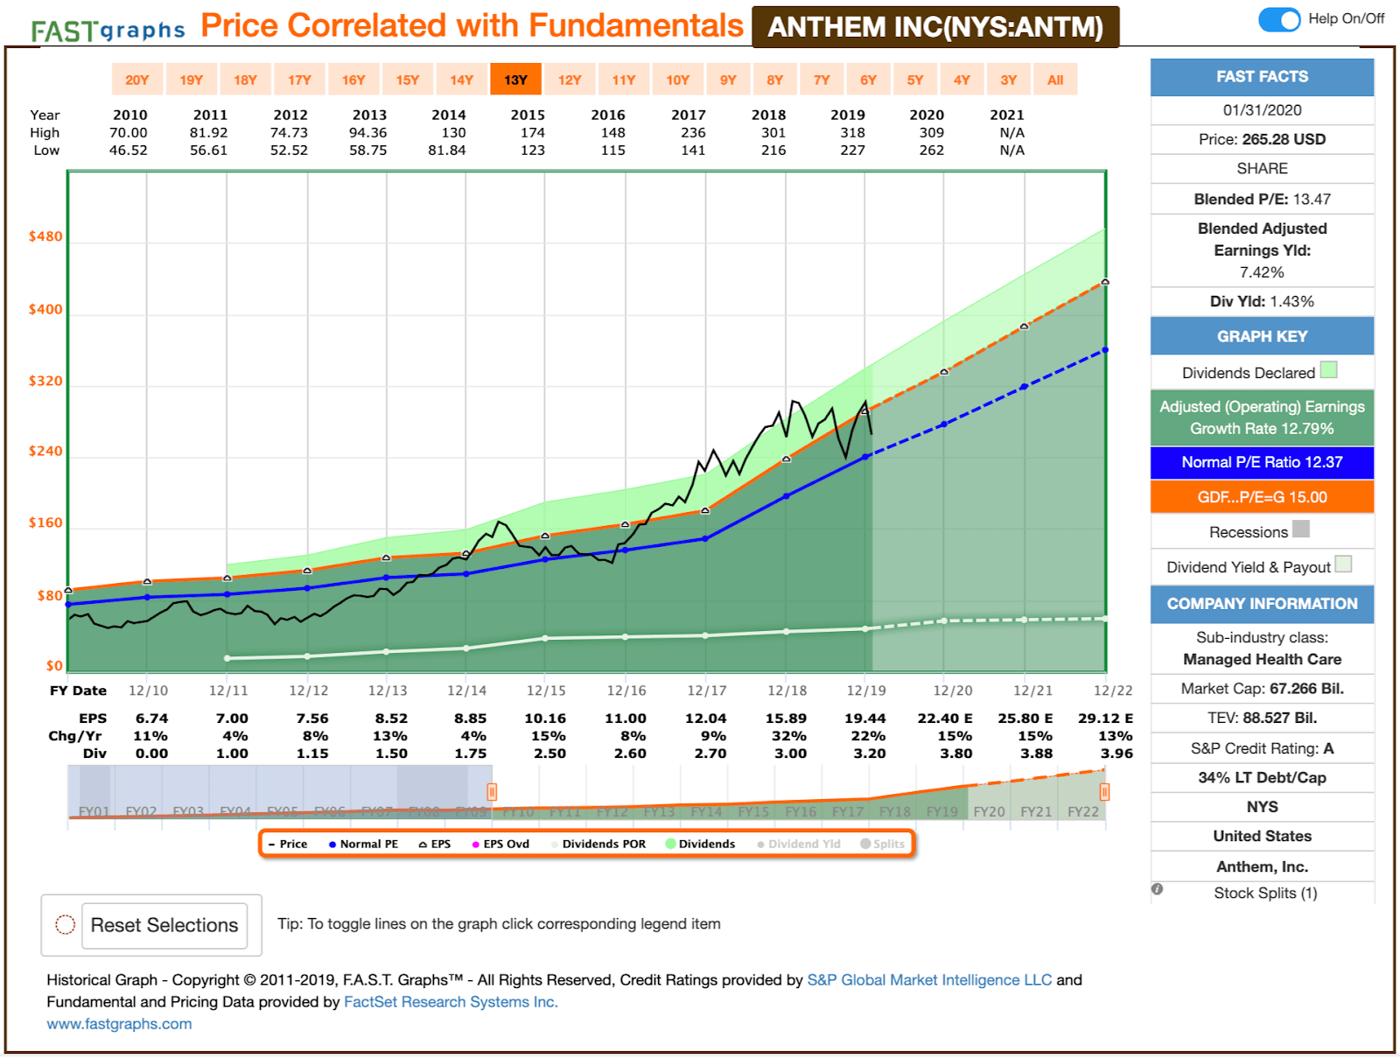Screen dimensions: 1400x1059
Task: Toggle the EPS Ovd legend item
Action: 500,844
